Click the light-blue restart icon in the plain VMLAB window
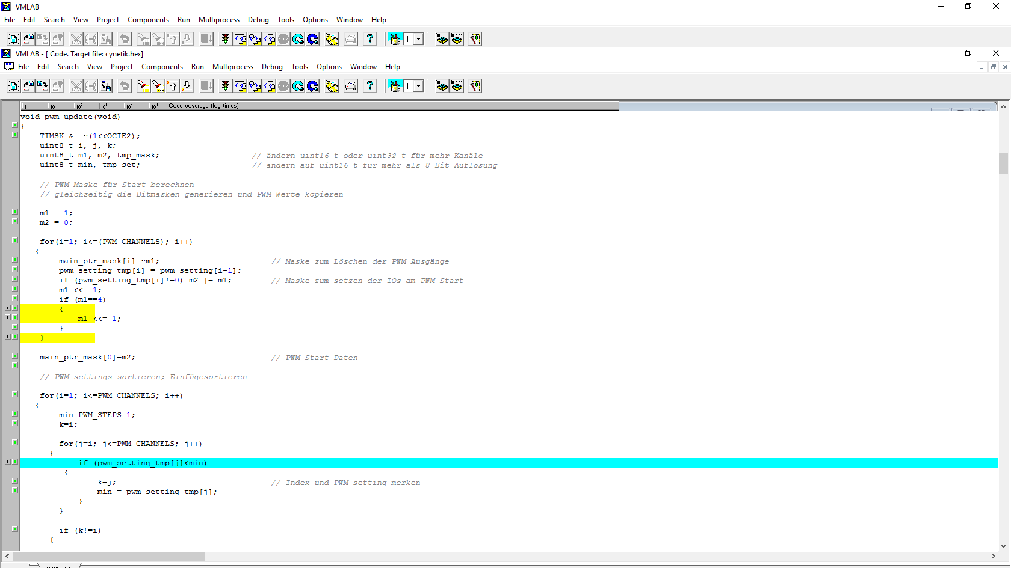The width and height of the screenshot is (1011, 568). pos(298,39)
